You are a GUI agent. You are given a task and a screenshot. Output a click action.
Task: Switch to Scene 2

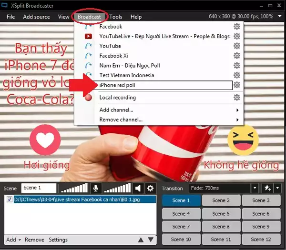221,200
